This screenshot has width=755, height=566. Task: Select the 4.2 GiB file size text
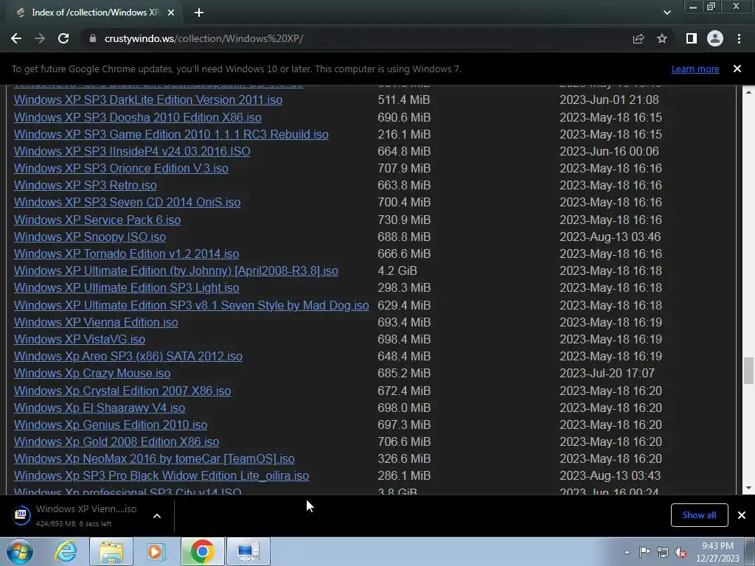pos(397,270)
